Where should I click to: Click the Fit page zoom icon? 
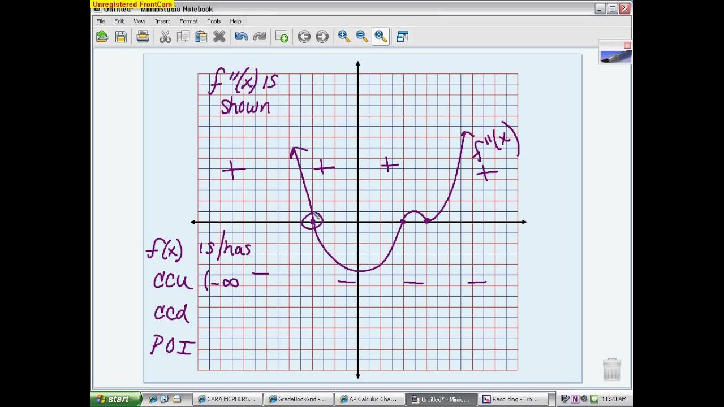click(381, 37)
